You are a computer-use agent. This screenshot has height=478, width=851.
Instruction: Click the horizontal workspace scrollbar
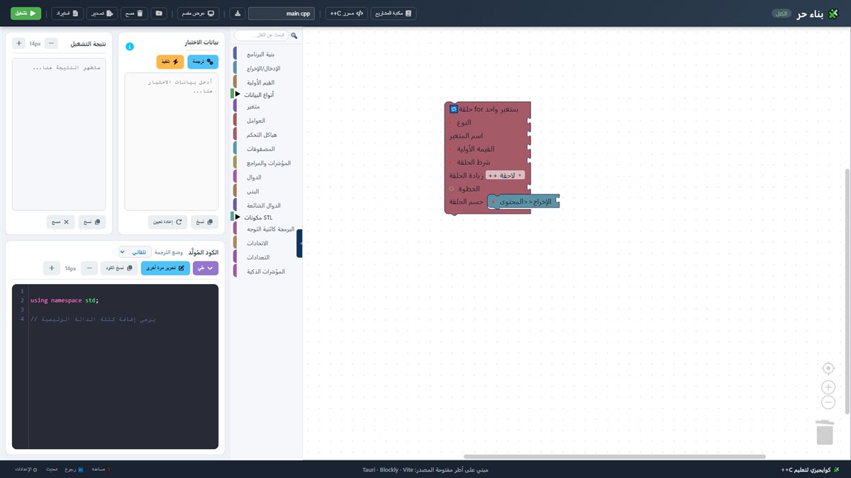(615, 457)
